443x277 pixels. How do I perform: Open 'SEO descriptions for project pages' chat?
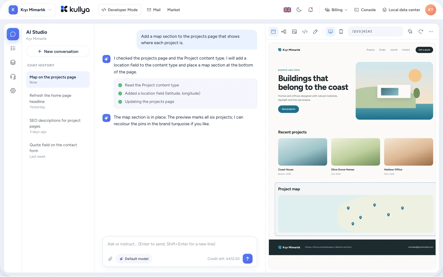(58, 126)
